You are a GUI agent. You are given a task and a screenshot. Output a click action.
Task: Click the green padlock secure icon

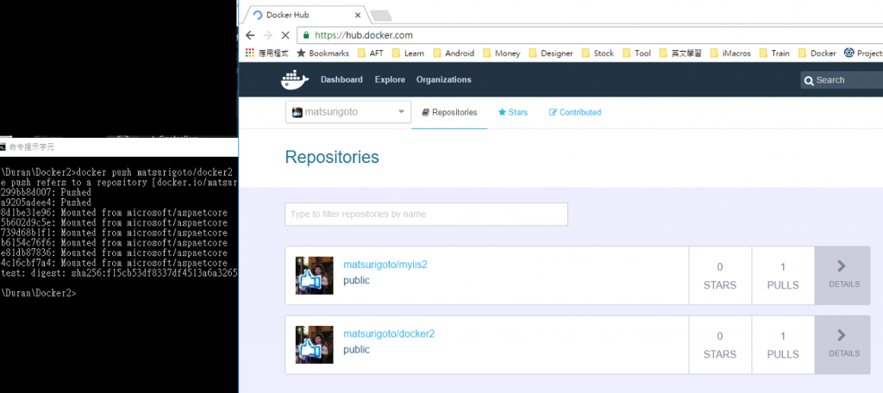(x=306, y=35)
